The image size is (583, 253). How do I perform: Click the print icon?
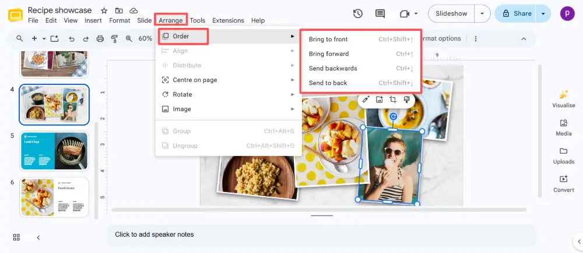tap(100, 38)
